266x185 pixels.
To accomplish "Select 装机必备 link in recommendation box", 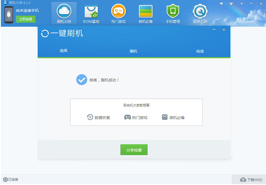I will (x=173, y=117).
